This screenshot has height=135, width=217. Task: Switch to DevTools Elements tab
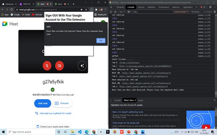tap(120, 7)
